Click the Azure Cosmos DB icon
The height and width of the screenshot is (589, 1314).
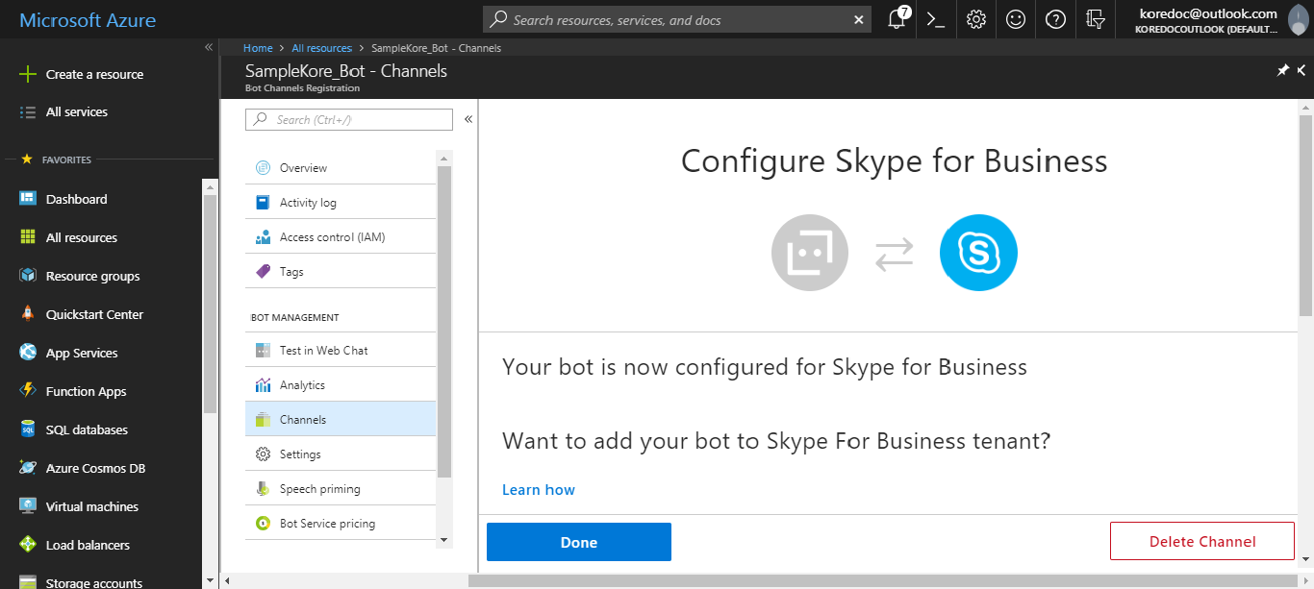(x=28, y=468)
